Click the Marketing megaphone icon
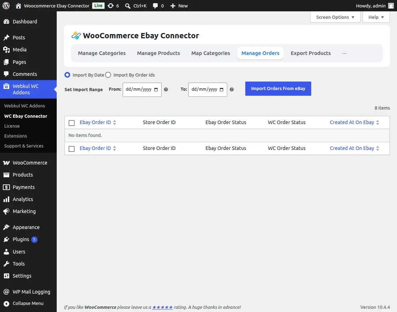397x312 pixels. [x=6, y=211]
